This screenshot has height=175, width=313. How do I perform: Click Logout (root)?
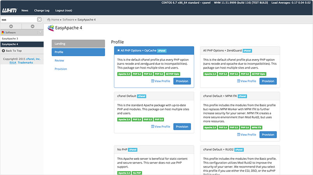pyautogui.click(x=64, y=10)
